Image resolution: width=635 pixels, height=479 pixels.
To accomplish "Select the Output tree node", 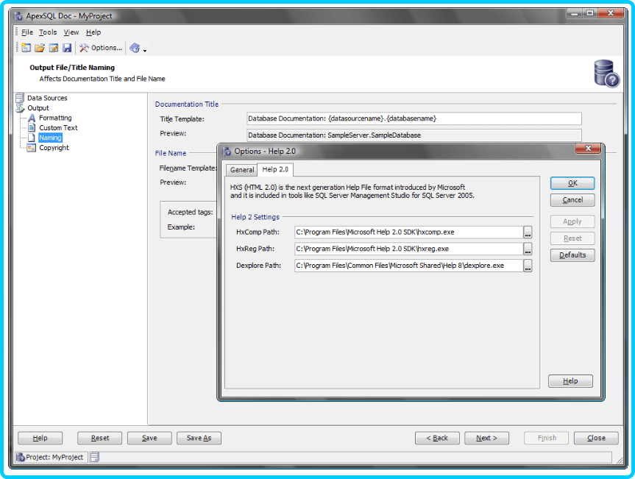I will [38, 108].
